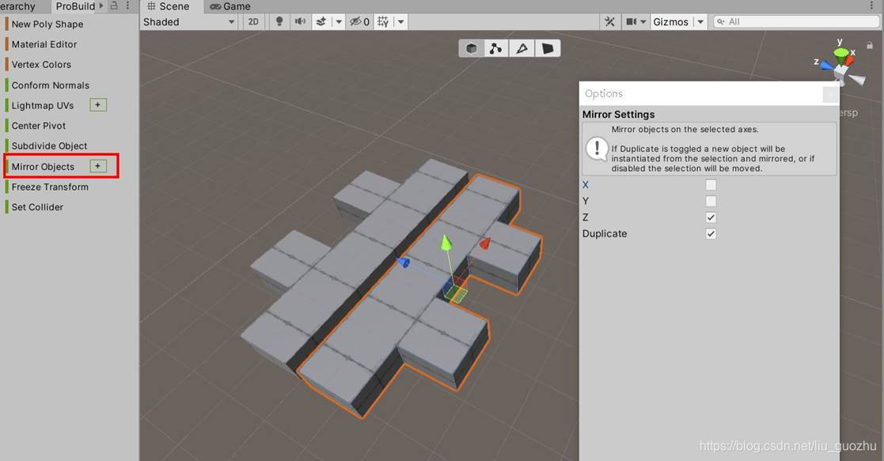Enable Y axis mirror checkbox
This screenshot has height=461, width=884.
[711, 201]
